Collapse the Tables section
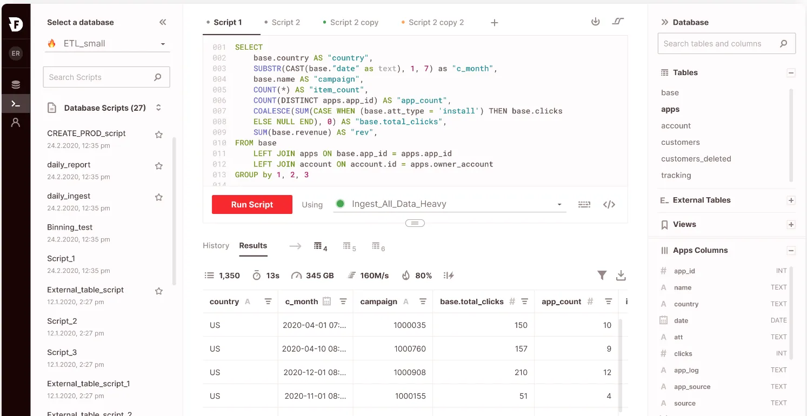This screenshot has width=807, height=416. 791,72
